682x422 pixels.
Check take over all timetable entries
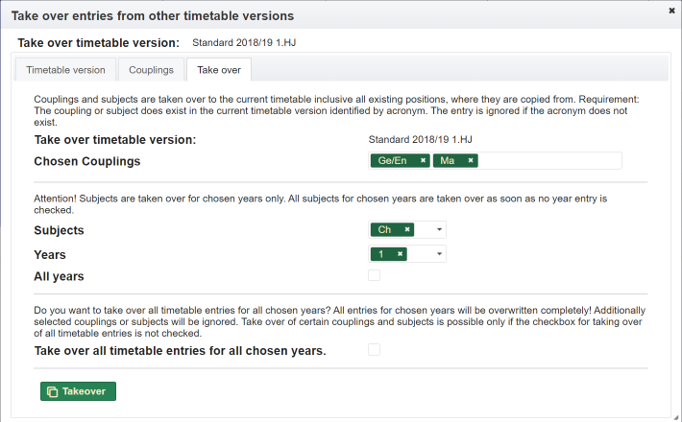coord(374,350)
